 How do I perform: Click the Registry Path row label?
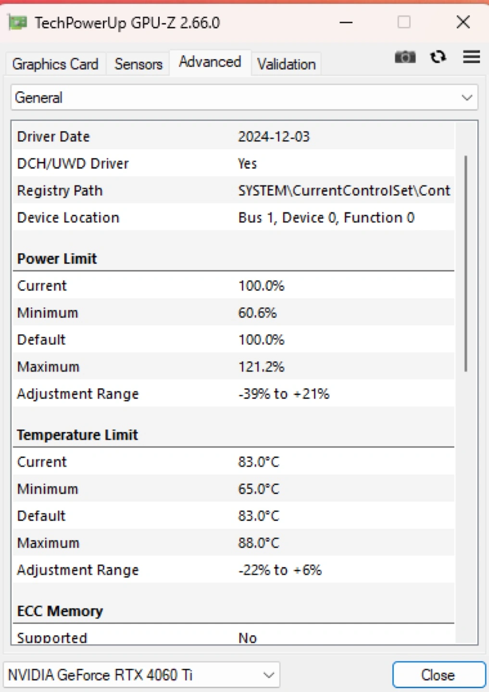click(x=60, y=190)
